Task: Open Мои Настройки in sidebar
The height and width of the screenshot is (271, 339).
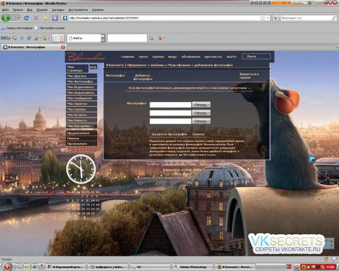Action: [x=81, y=126]
